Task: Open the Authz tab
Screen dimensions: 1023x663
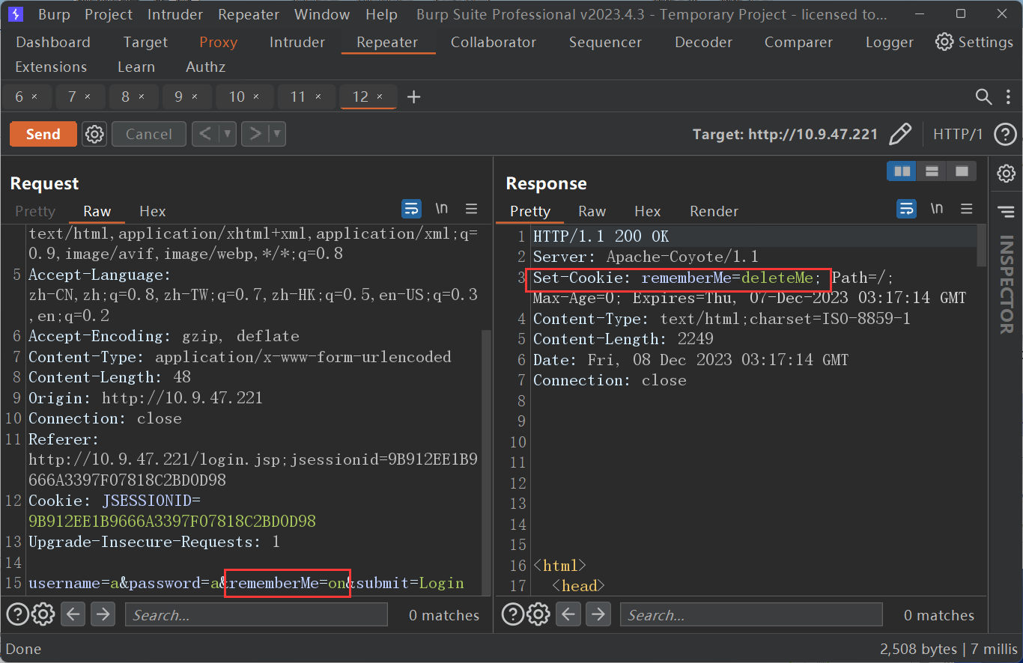Action: (x=205, y=67)
